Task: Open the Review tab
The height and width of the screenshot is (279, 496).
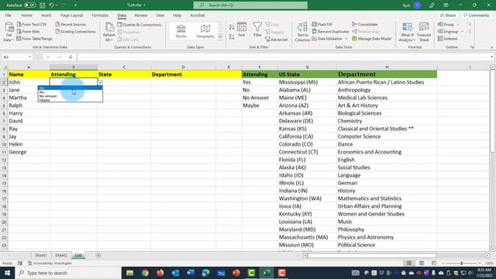Action: [141, 15]
